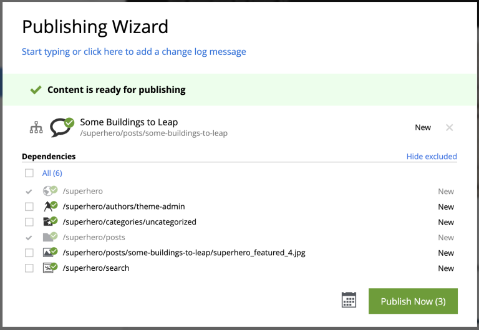The image size is (479, 330).
Task: Open the schedule publishing calendar icon
Action: (349, 300)
